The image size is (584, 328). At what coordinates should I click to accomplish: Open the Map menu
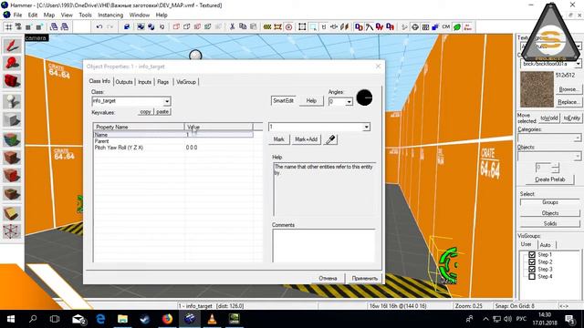48,15
